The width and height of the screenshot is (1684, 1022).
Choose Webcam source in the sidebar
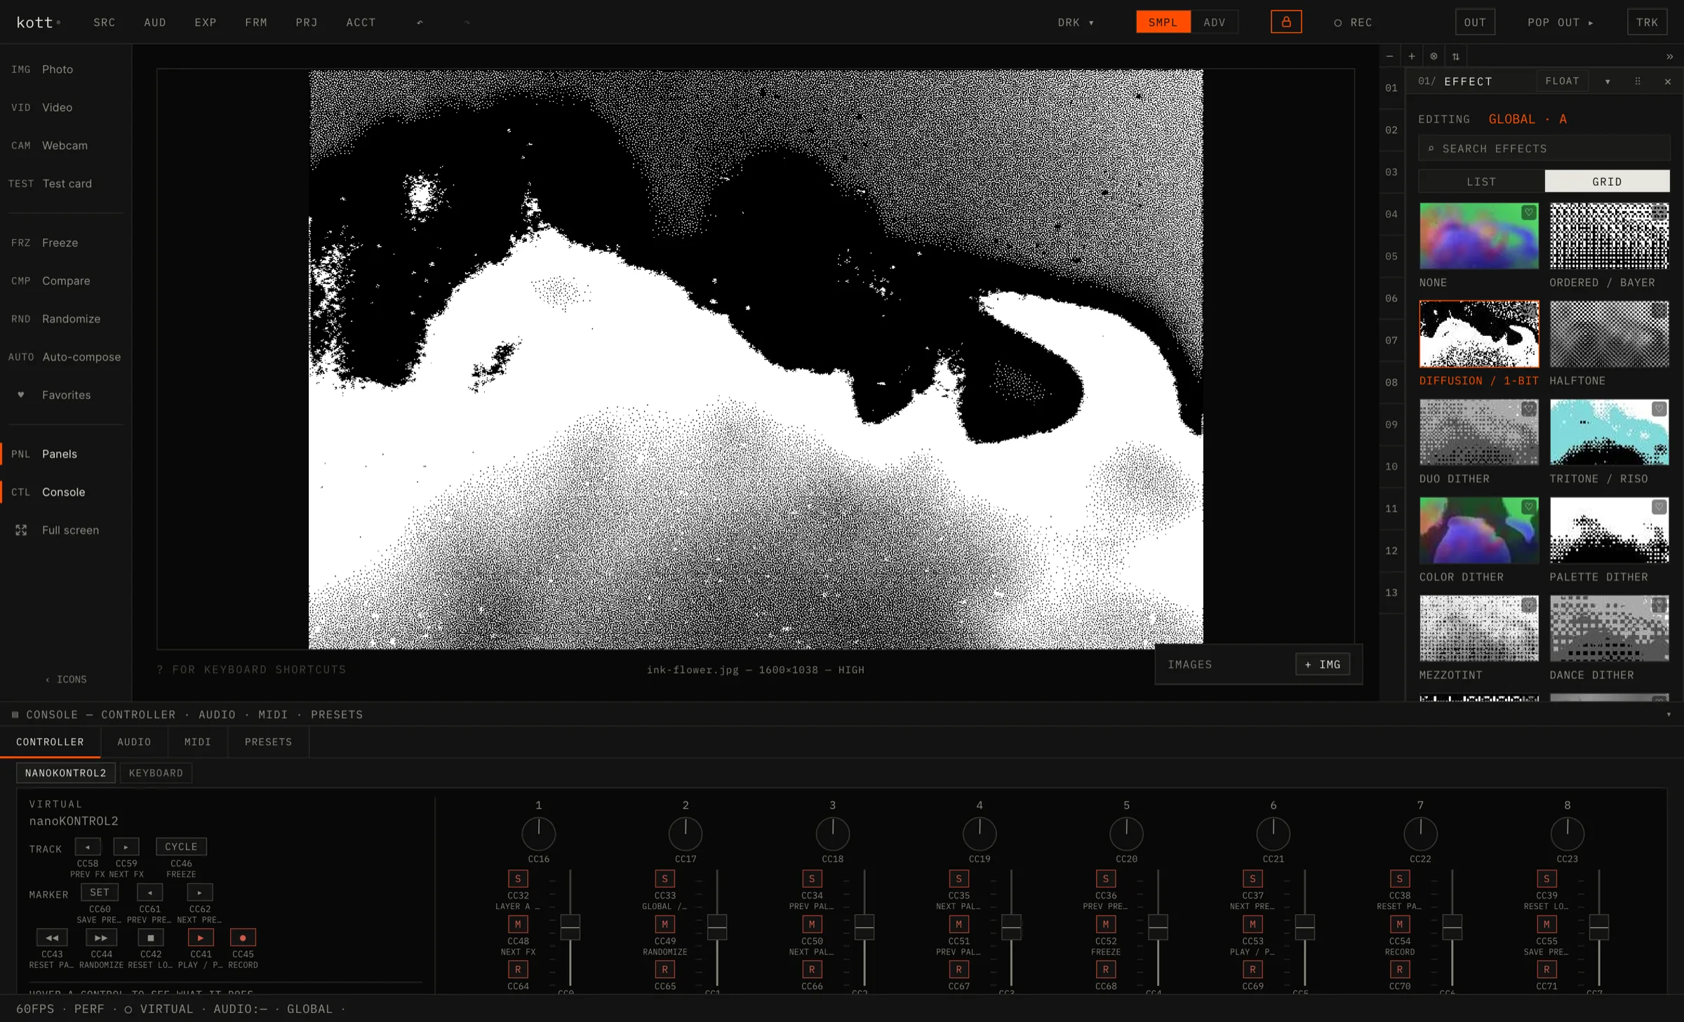65,145
